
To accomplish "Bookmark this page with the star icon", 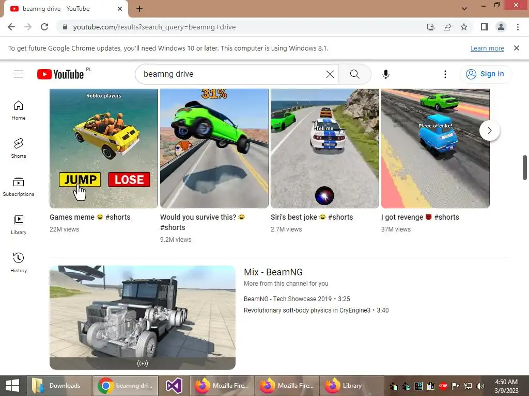I will (x=464, y=27).
